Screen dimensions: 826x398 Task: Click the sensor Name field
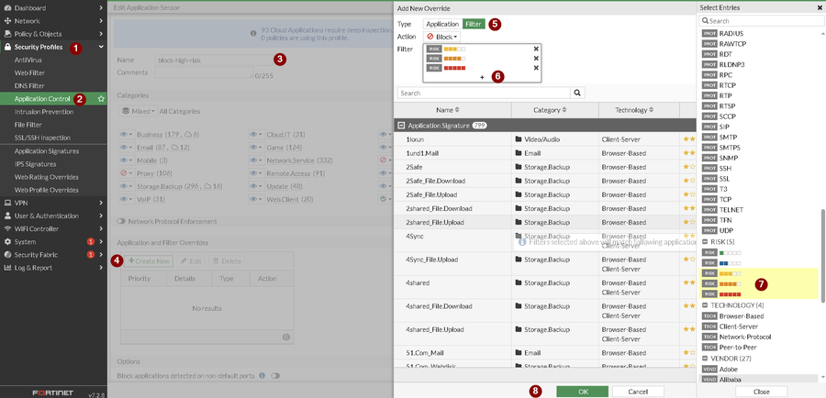(x=213, y=60)
